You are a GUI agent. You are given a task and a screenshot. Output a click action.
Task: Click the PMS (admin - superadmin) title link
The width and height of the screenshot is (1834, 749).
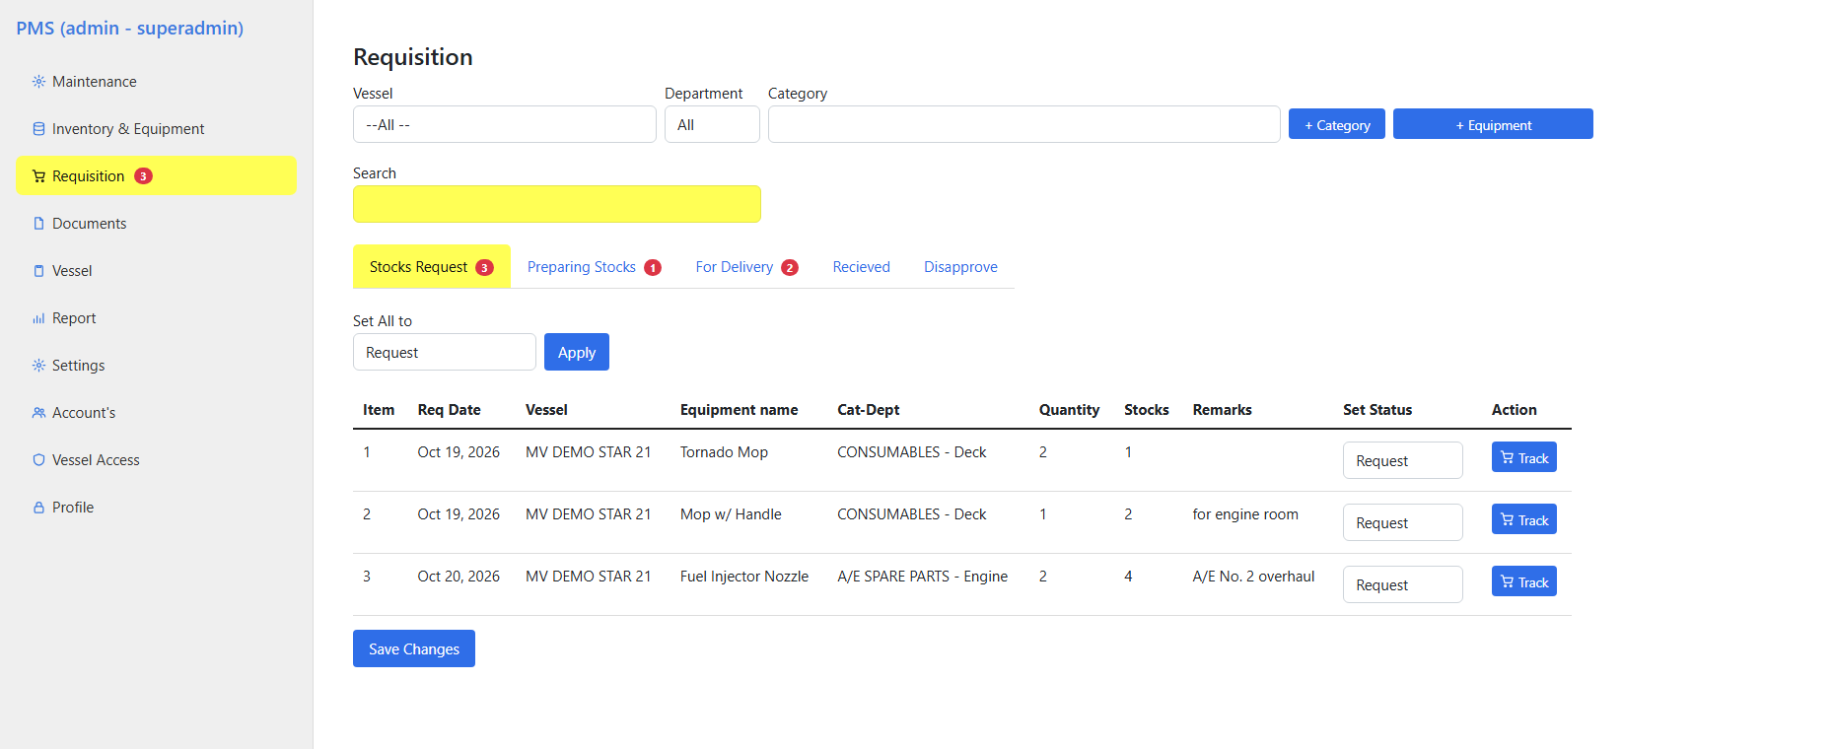click(x=129, y=28)
